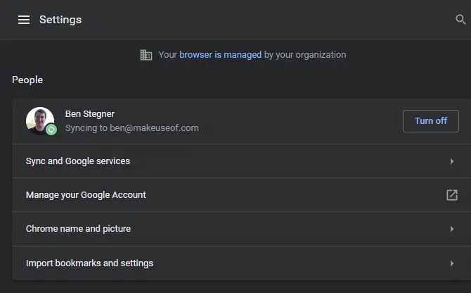This screenshot has width=471, height=293.
Task: Expand Sync and Google services arrow
Action: coord(452,161)
